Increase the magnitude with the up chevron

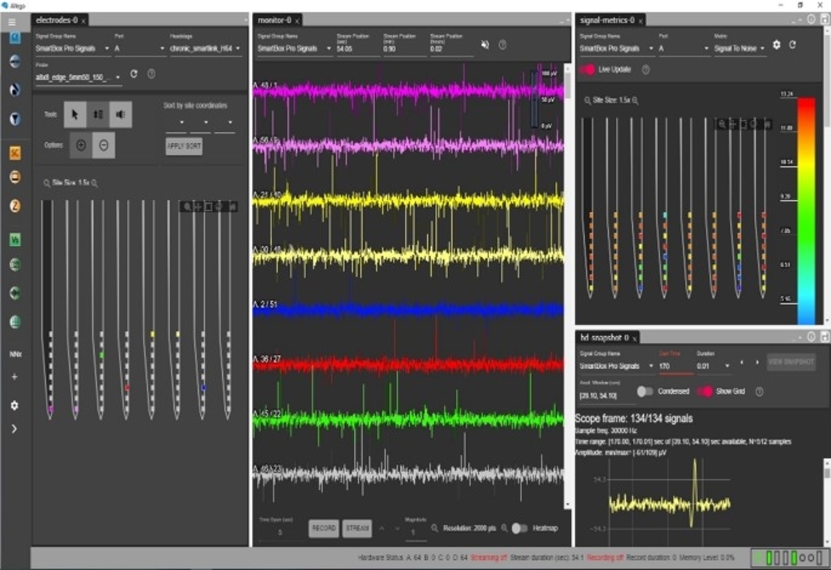tap(381, 529)
